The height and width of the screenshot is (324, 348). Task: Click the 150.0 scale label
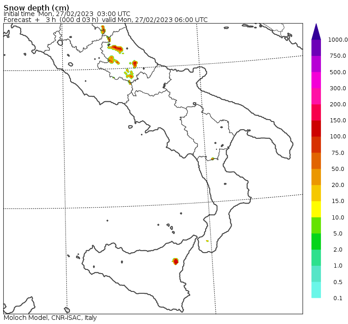click(x=338, y=121)
